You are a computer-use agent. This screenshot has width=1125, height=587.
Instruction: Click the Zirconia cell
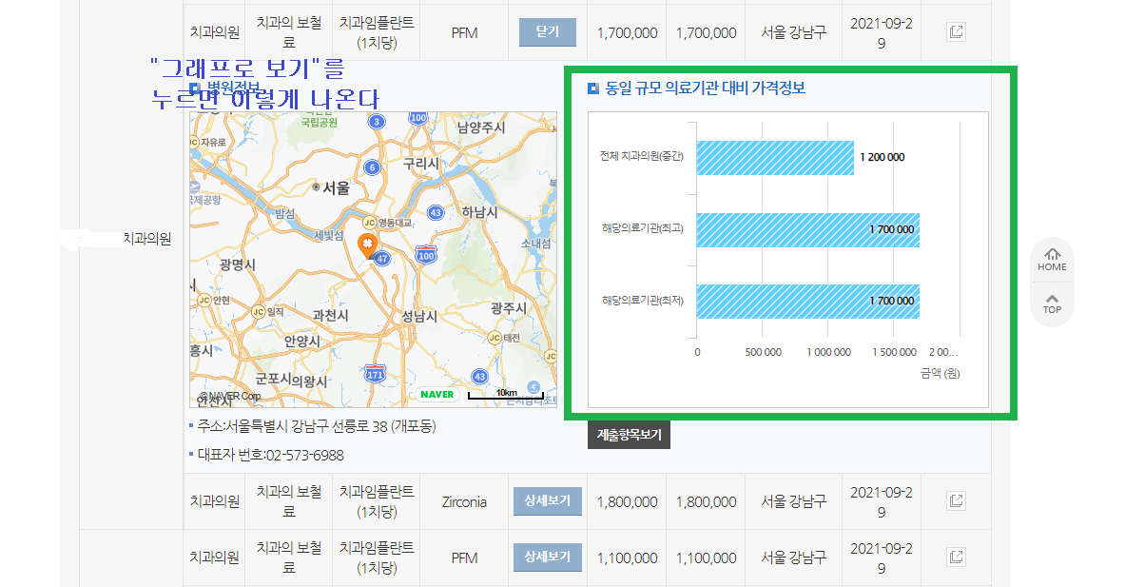point(464,501)
